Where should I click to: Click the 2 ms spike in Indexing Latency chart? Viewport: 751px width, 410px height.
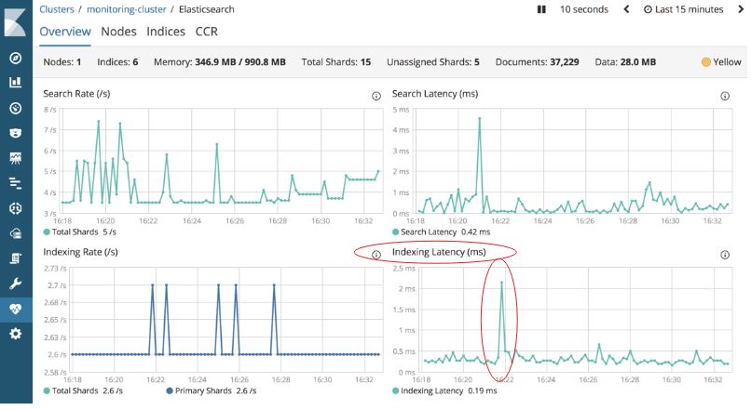501,283
